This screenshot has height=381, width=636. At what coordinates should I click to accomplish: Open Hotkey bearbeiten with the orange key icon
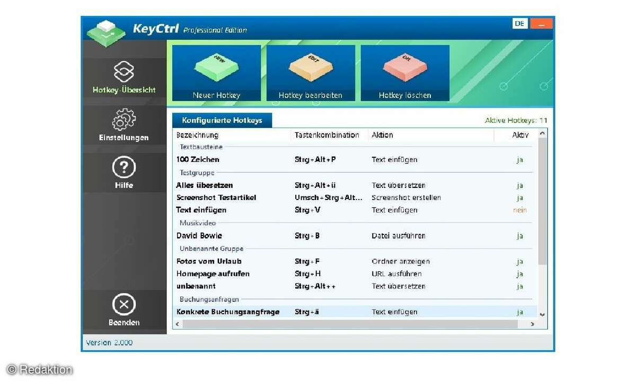(311, 69)
